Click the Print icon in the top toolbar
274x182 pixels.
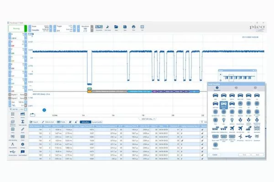(133, 28)
